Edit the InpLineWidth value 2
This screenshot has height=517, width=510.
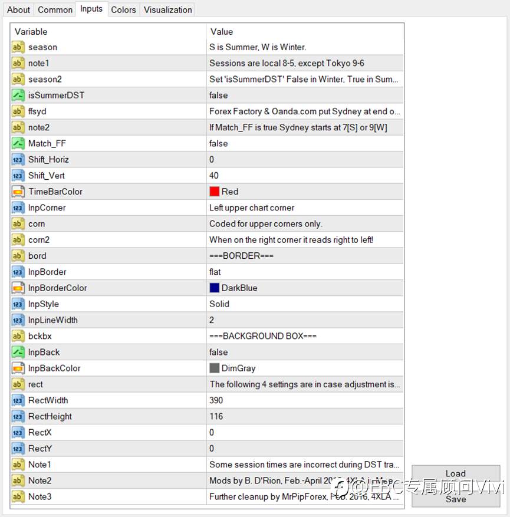click(305, 320)
